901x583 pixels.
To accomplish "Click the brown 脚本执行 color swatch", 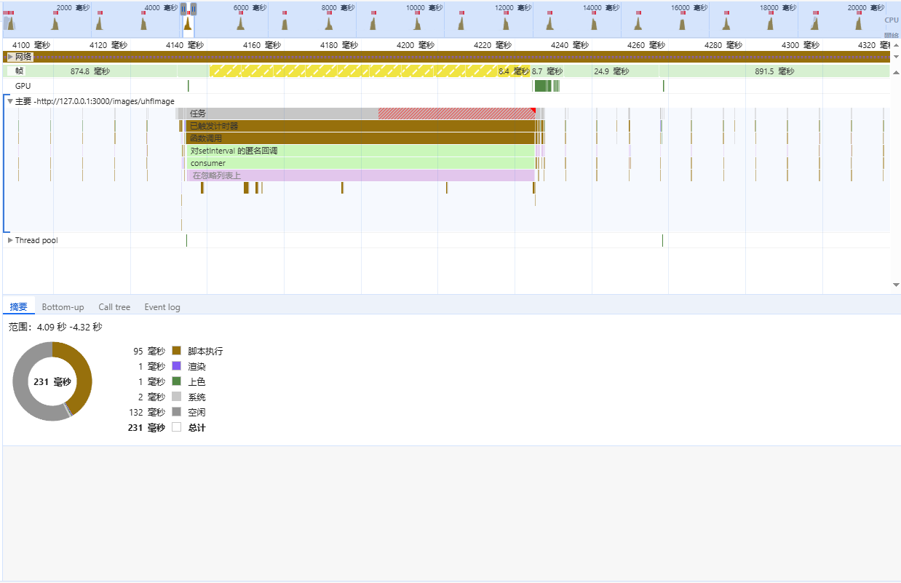I will click(176, 351).
